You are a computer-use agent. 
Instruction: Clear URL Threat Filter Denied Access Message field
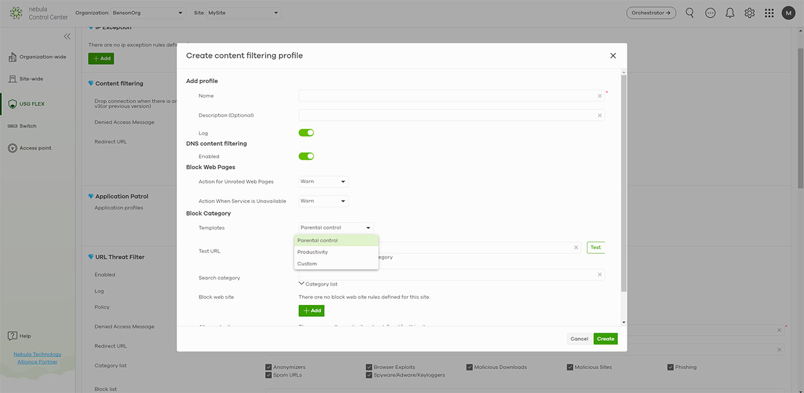pos(780,330)
